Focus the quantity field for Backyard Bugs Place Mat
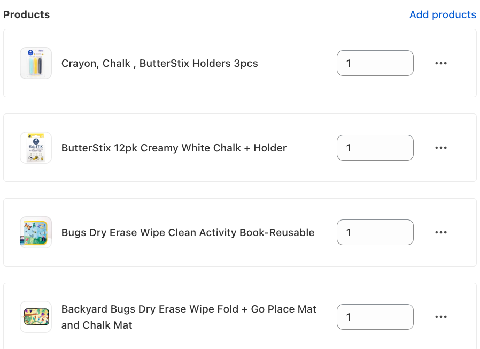Image resolution: width=480 pixels, height=349 pixels. pyautogui.click(x=375, y=317)
